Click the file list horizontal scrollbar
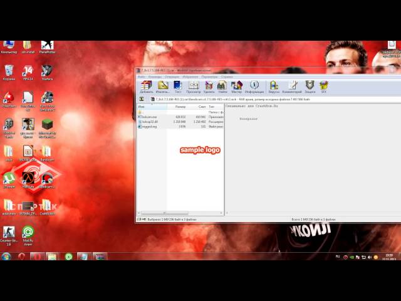Screen dimensions: 401x301 click(165, 213)
